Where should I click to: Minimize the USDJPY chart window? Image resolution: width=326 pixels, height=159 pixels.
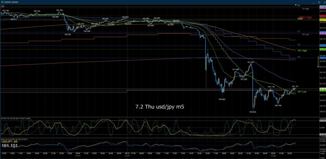click(314, 2)
